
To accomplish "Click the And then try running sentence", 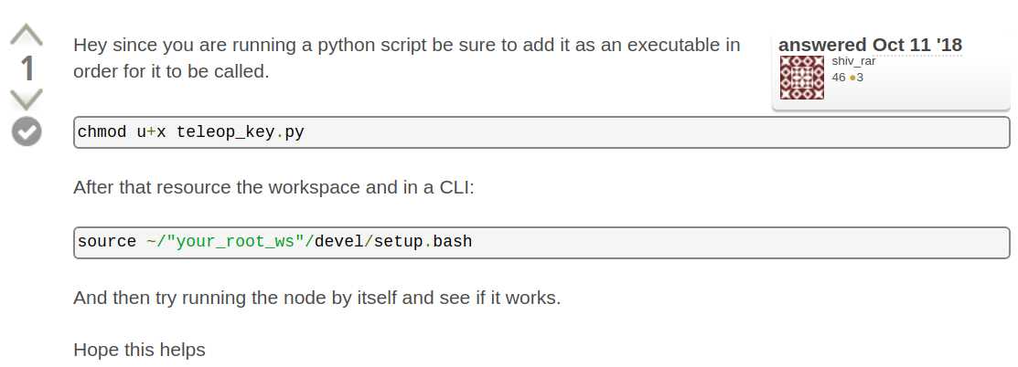I will pyautogui.click(x=316, y=298).
